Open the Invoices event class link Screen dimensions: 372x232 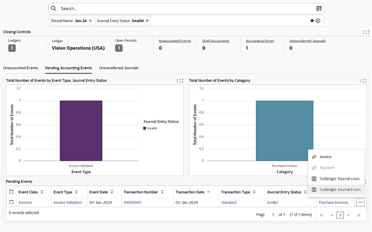click(25, 202)
